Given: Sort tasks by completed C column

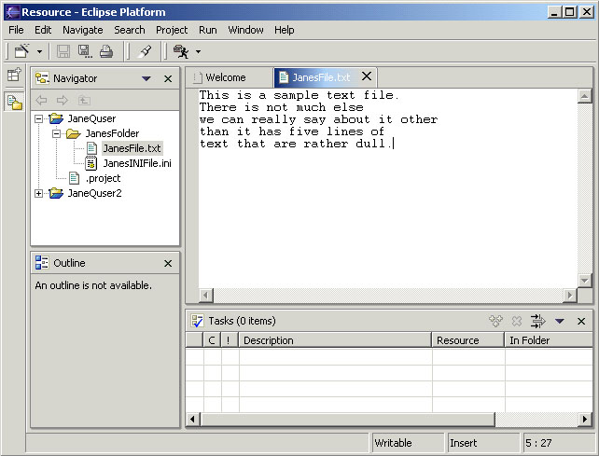Looking at the screenshot, I should click(x=212, y=339).
